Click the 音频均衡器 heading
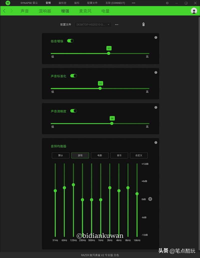The image size is (200, 258). (x=58, y=146)
